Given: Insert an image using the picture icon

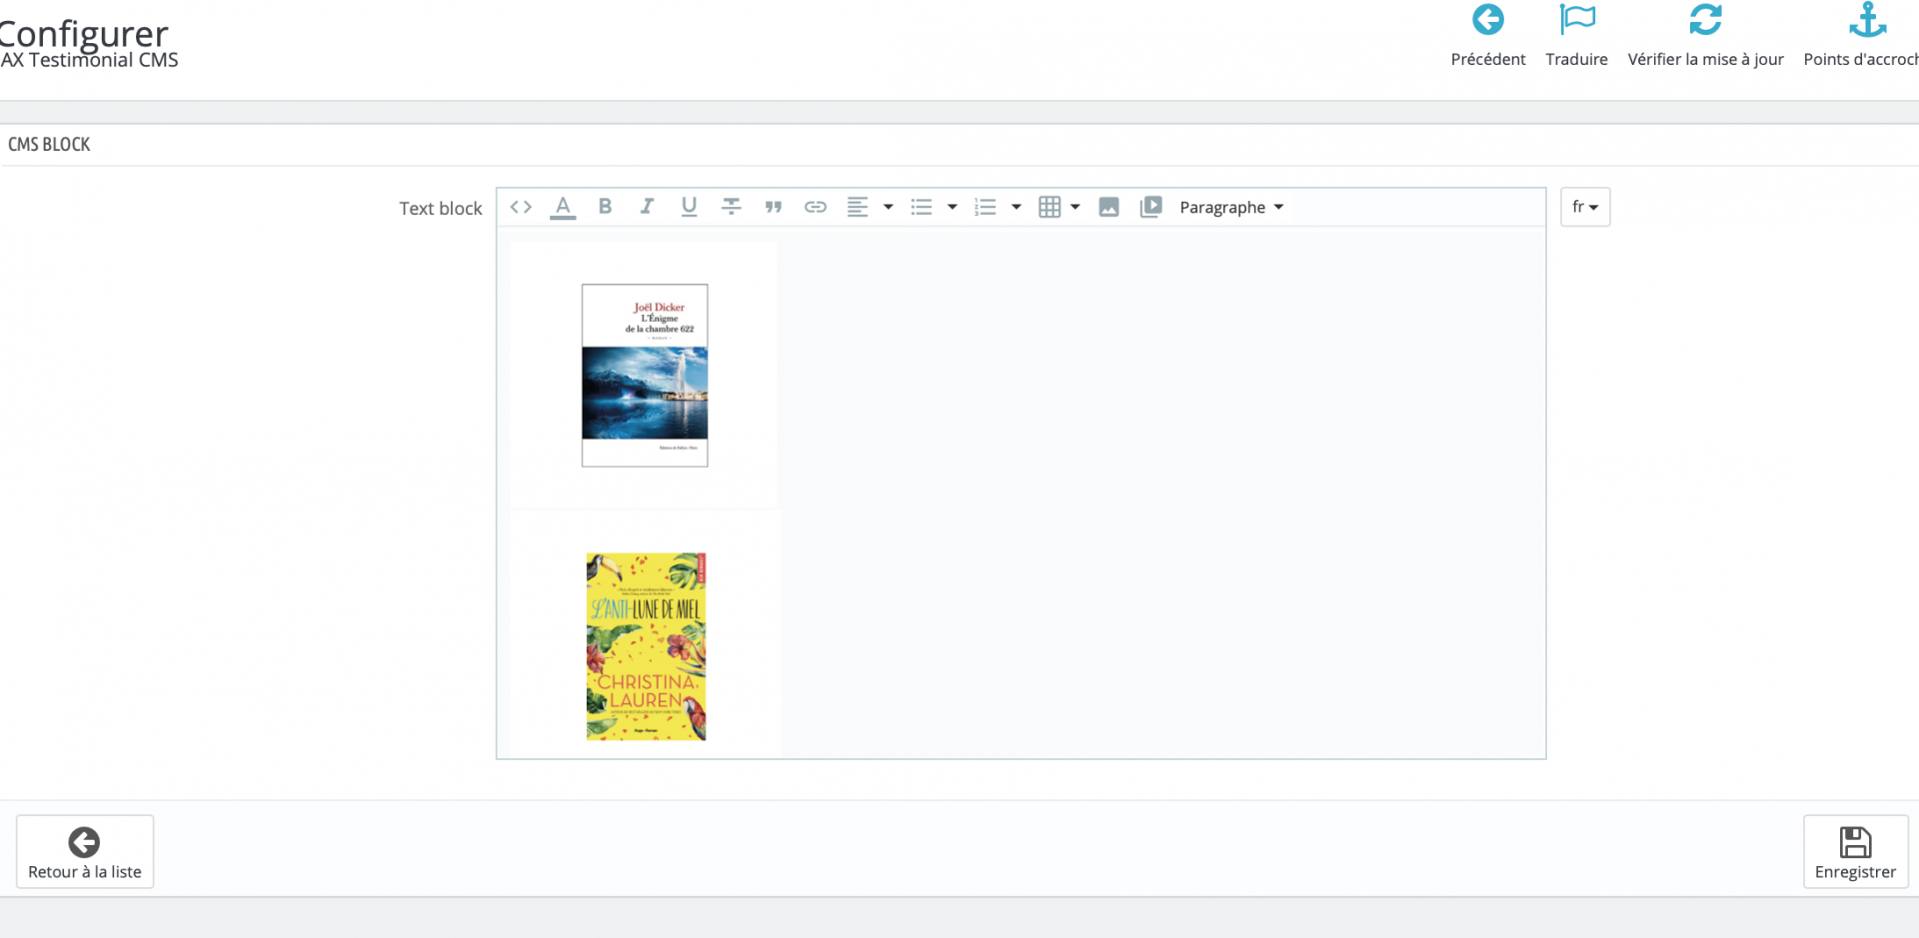Looking at the screenshot, I should 1108,207.
